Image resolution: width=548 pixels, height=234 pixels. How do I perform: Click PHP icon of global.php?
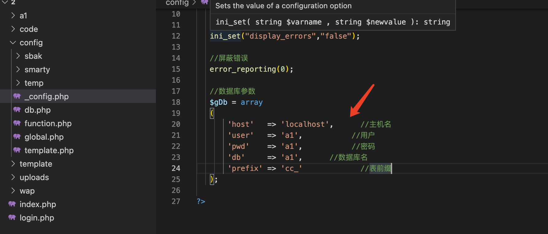point(17,137)
